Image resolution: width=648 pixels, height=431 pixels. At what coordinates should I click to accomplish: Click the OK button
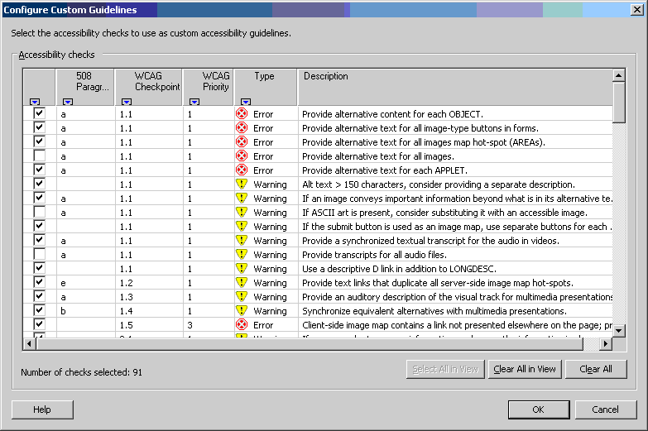pyautogui.click(x=538, y=409)
